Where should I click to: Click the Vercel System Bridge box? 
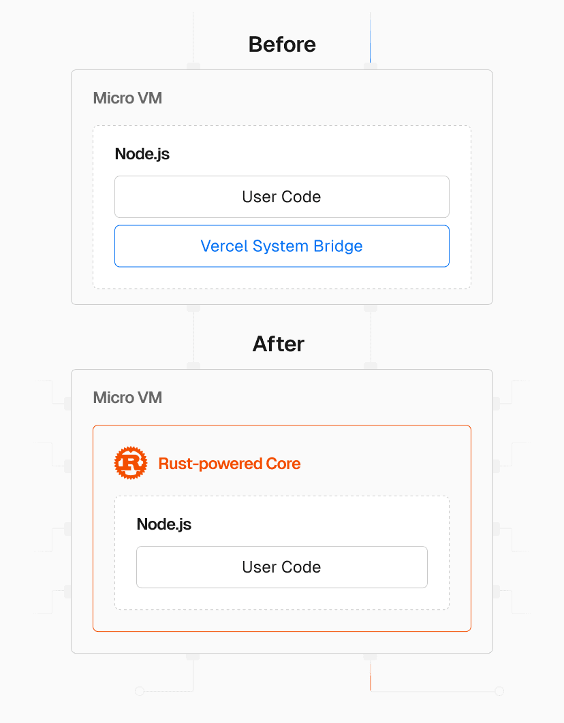tap(281, 246)
